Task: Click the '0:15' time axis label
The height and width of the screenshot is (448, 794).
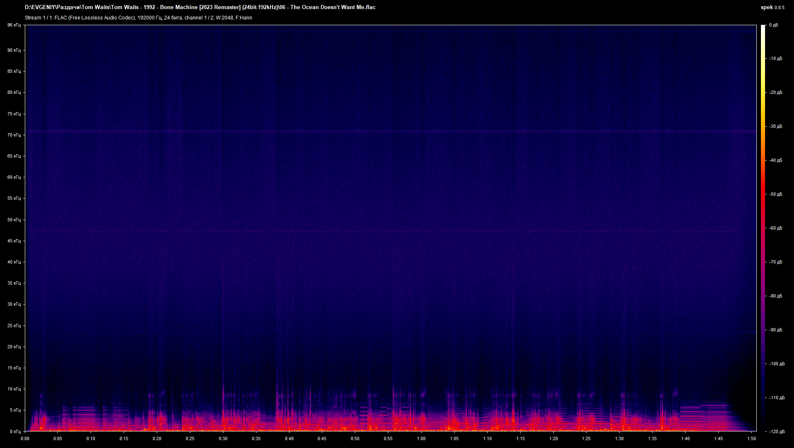Action: [x=124, y=439]
